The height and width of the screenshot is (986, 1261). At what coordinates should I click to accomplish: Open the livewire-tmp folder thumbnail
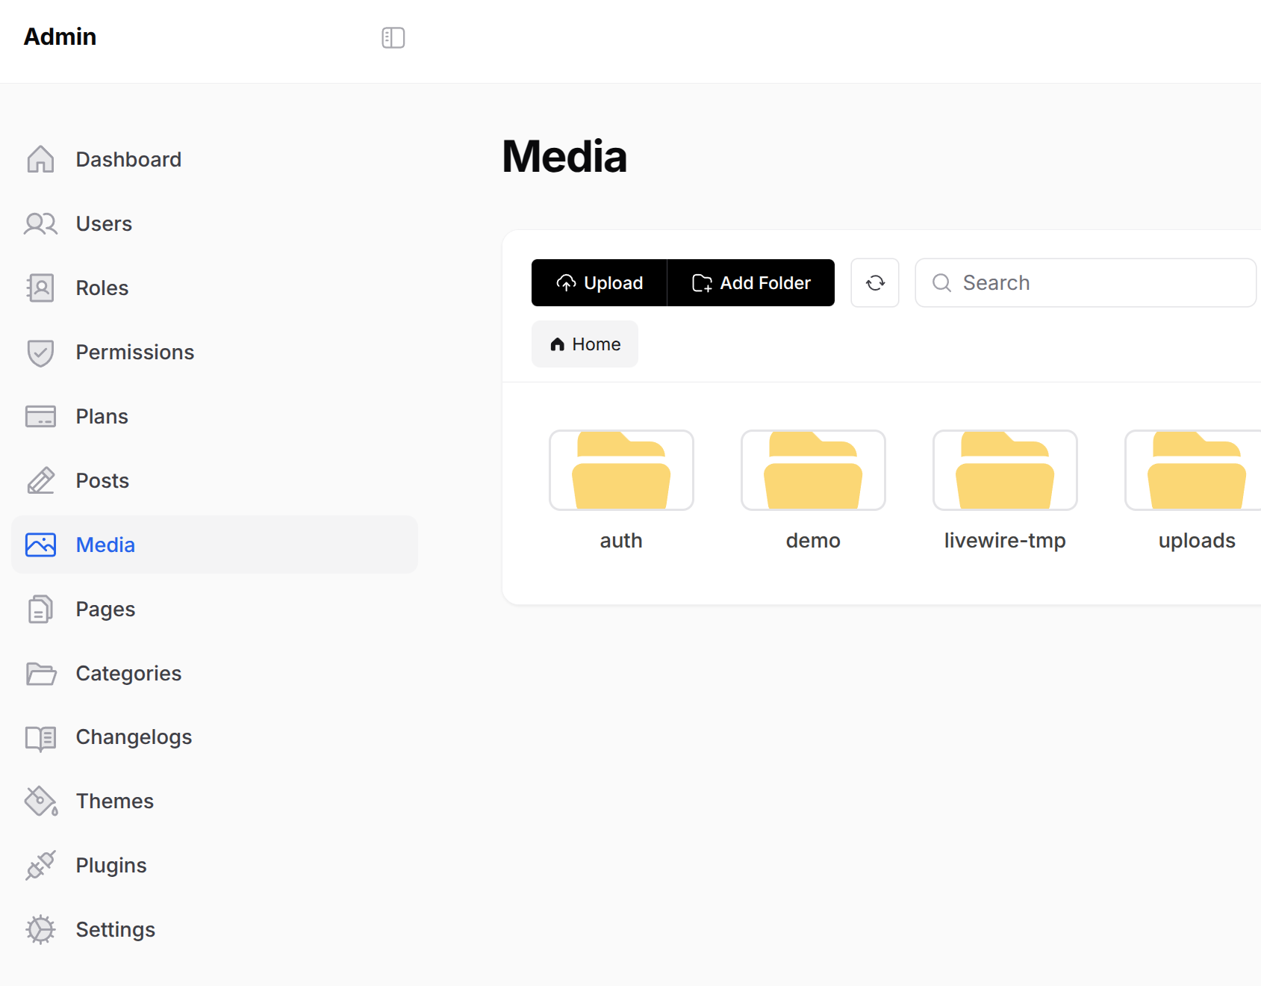tap(1005, 470)
